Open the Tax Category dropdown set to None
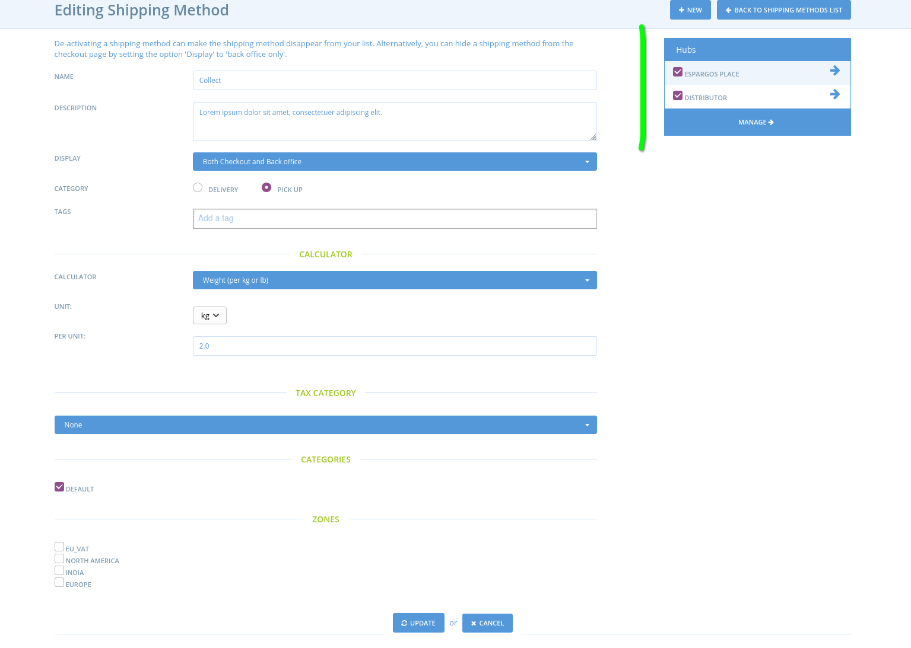 (325, 424)
